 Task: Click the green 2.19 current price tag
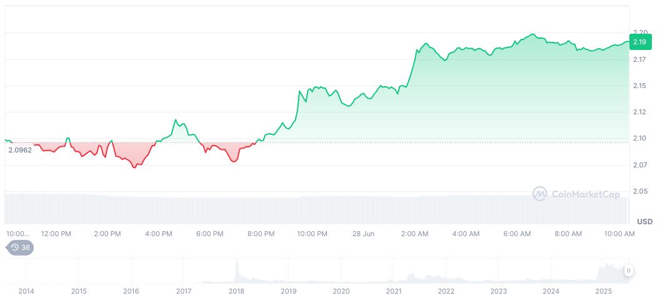point(640,42)
